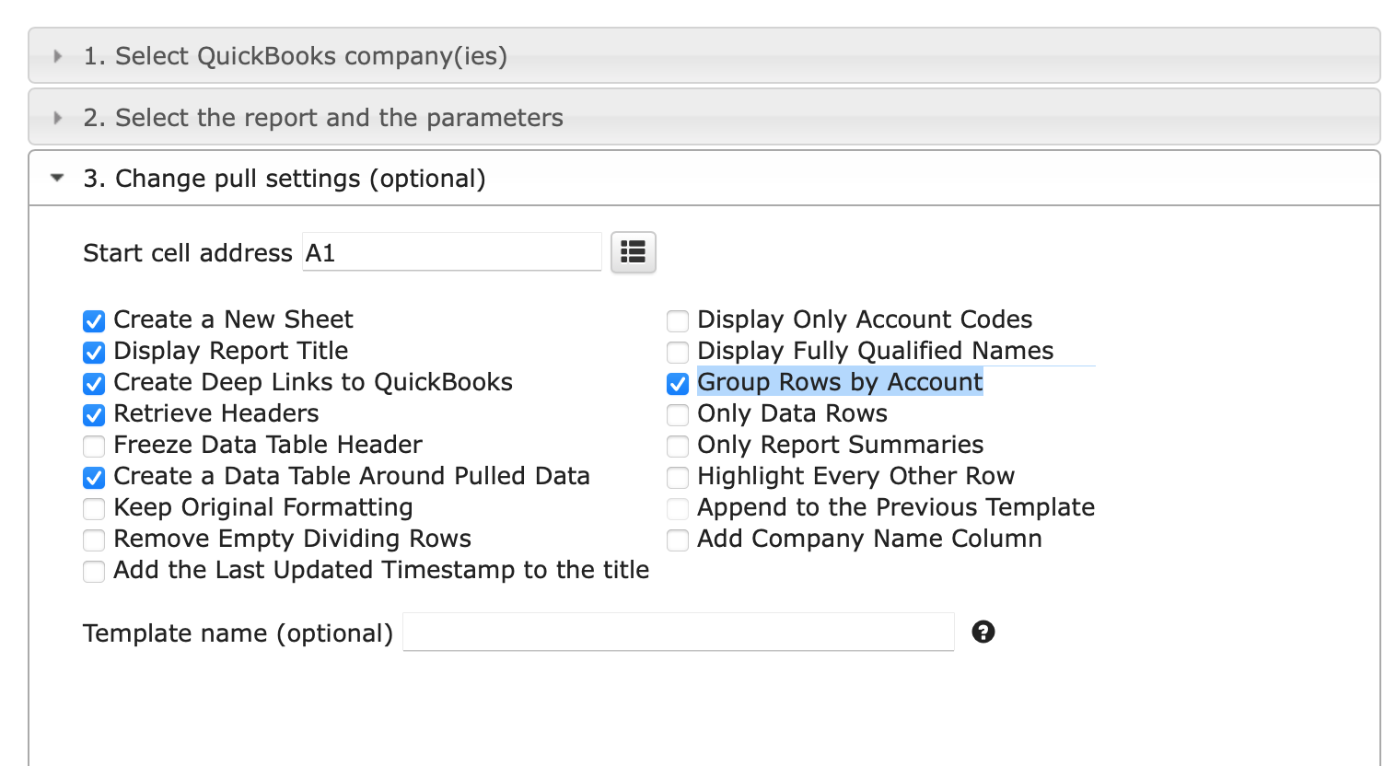This screenshot has width=1396, height=766.
Task: Uncheck Retrieve Headers
Action: pyautogui.click(x=94, y=414)
